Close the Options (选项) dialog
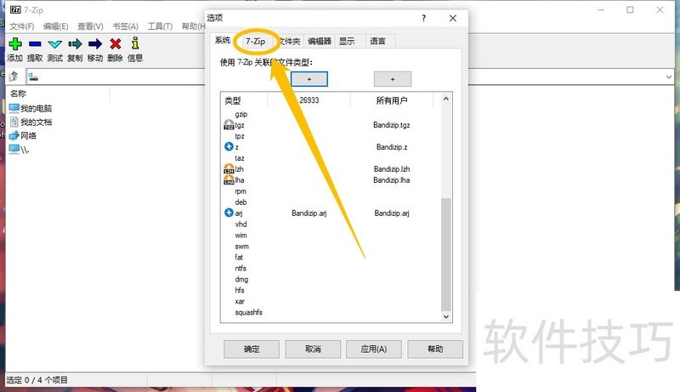 click(x=453, y=18)
